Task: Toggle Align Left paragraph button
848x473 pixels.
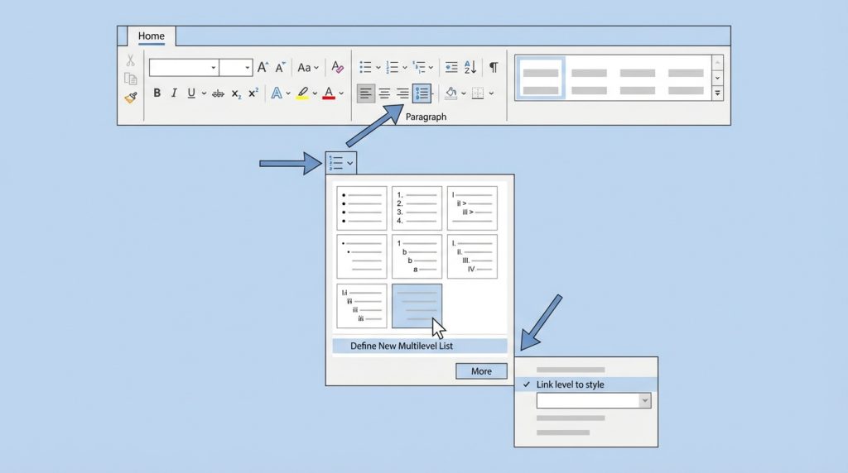Action: (365, 93)
